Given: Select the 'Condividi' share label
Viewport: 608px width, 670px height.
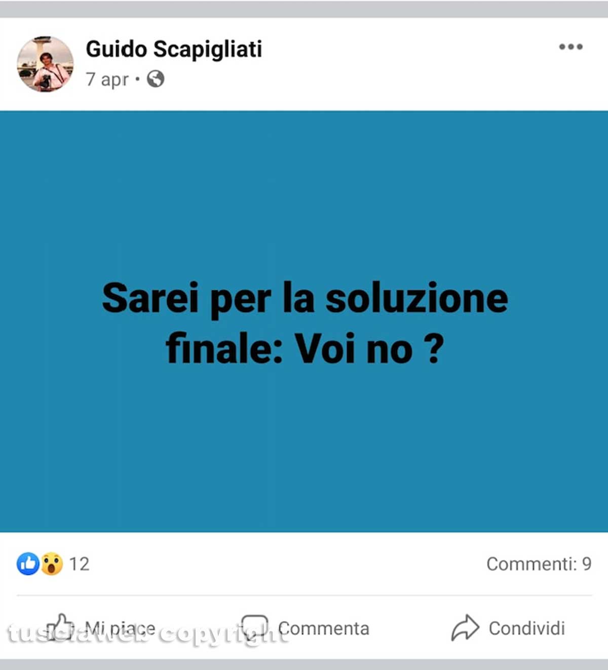Looking at the screenshot, I should [x=526, y=628].
